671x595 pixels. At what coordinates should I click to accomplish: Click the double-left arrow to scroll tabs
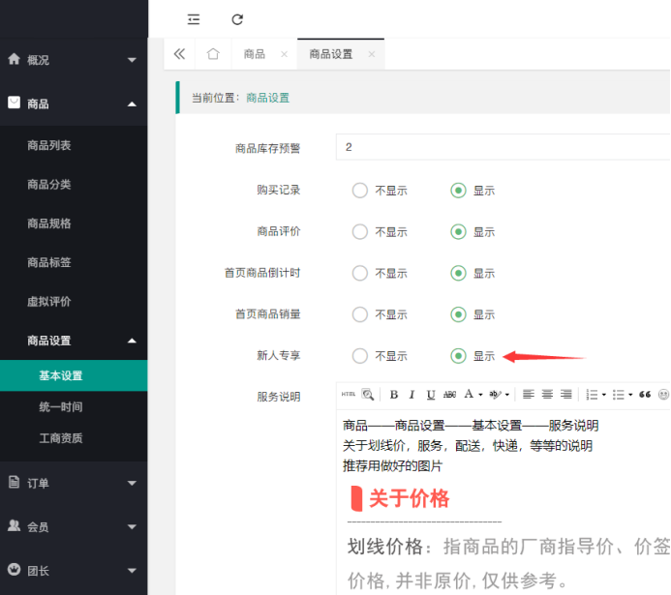click(179, 54)
